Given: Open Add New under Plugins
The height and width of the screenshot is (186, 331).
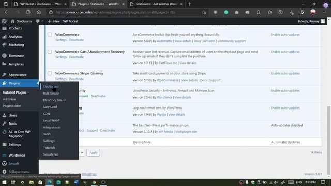Looking at the screenshot, I should click(9, 99).
